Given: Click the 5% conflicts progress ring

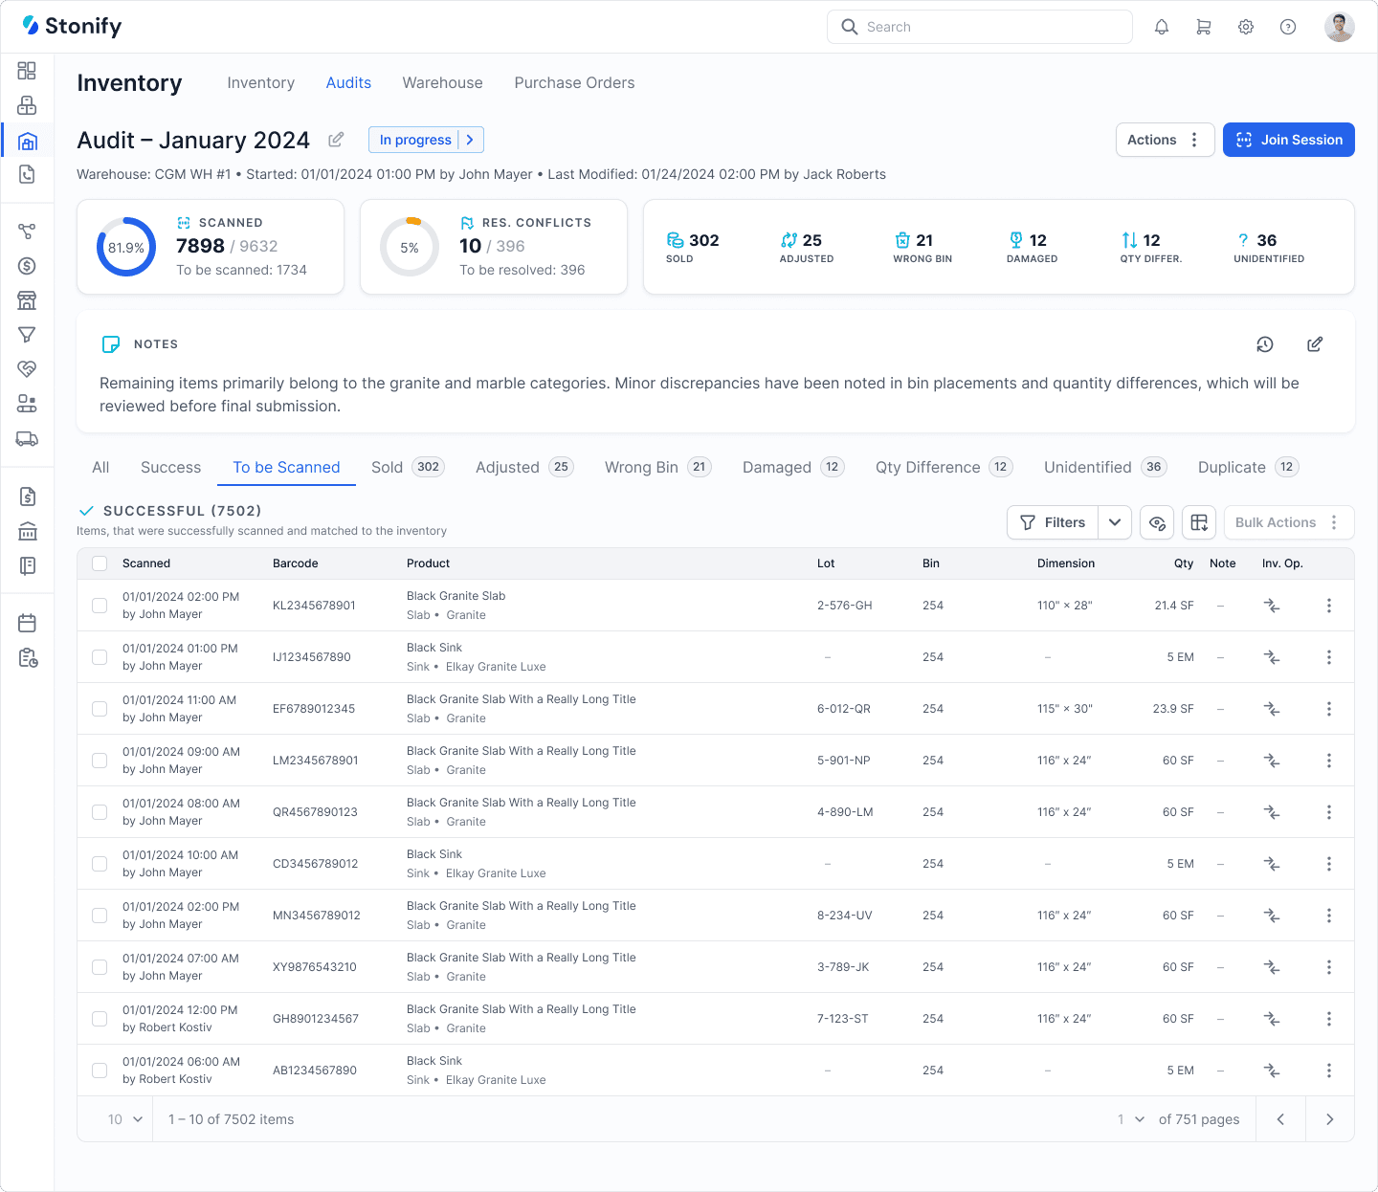Looking at the screenshot, I should click(410, 247).
